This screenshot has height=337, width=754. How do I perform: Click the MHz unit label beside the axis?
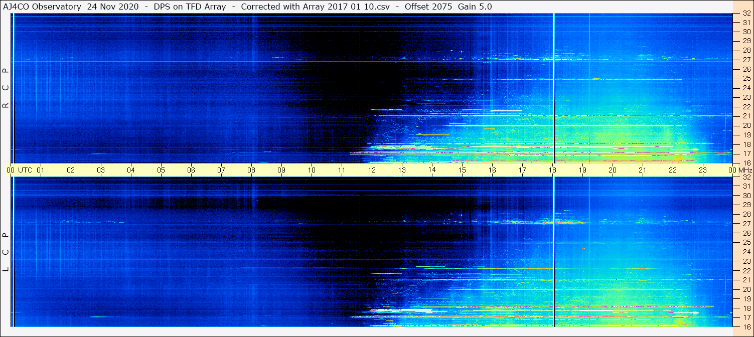pyautogui.click(x=745, y=170)
